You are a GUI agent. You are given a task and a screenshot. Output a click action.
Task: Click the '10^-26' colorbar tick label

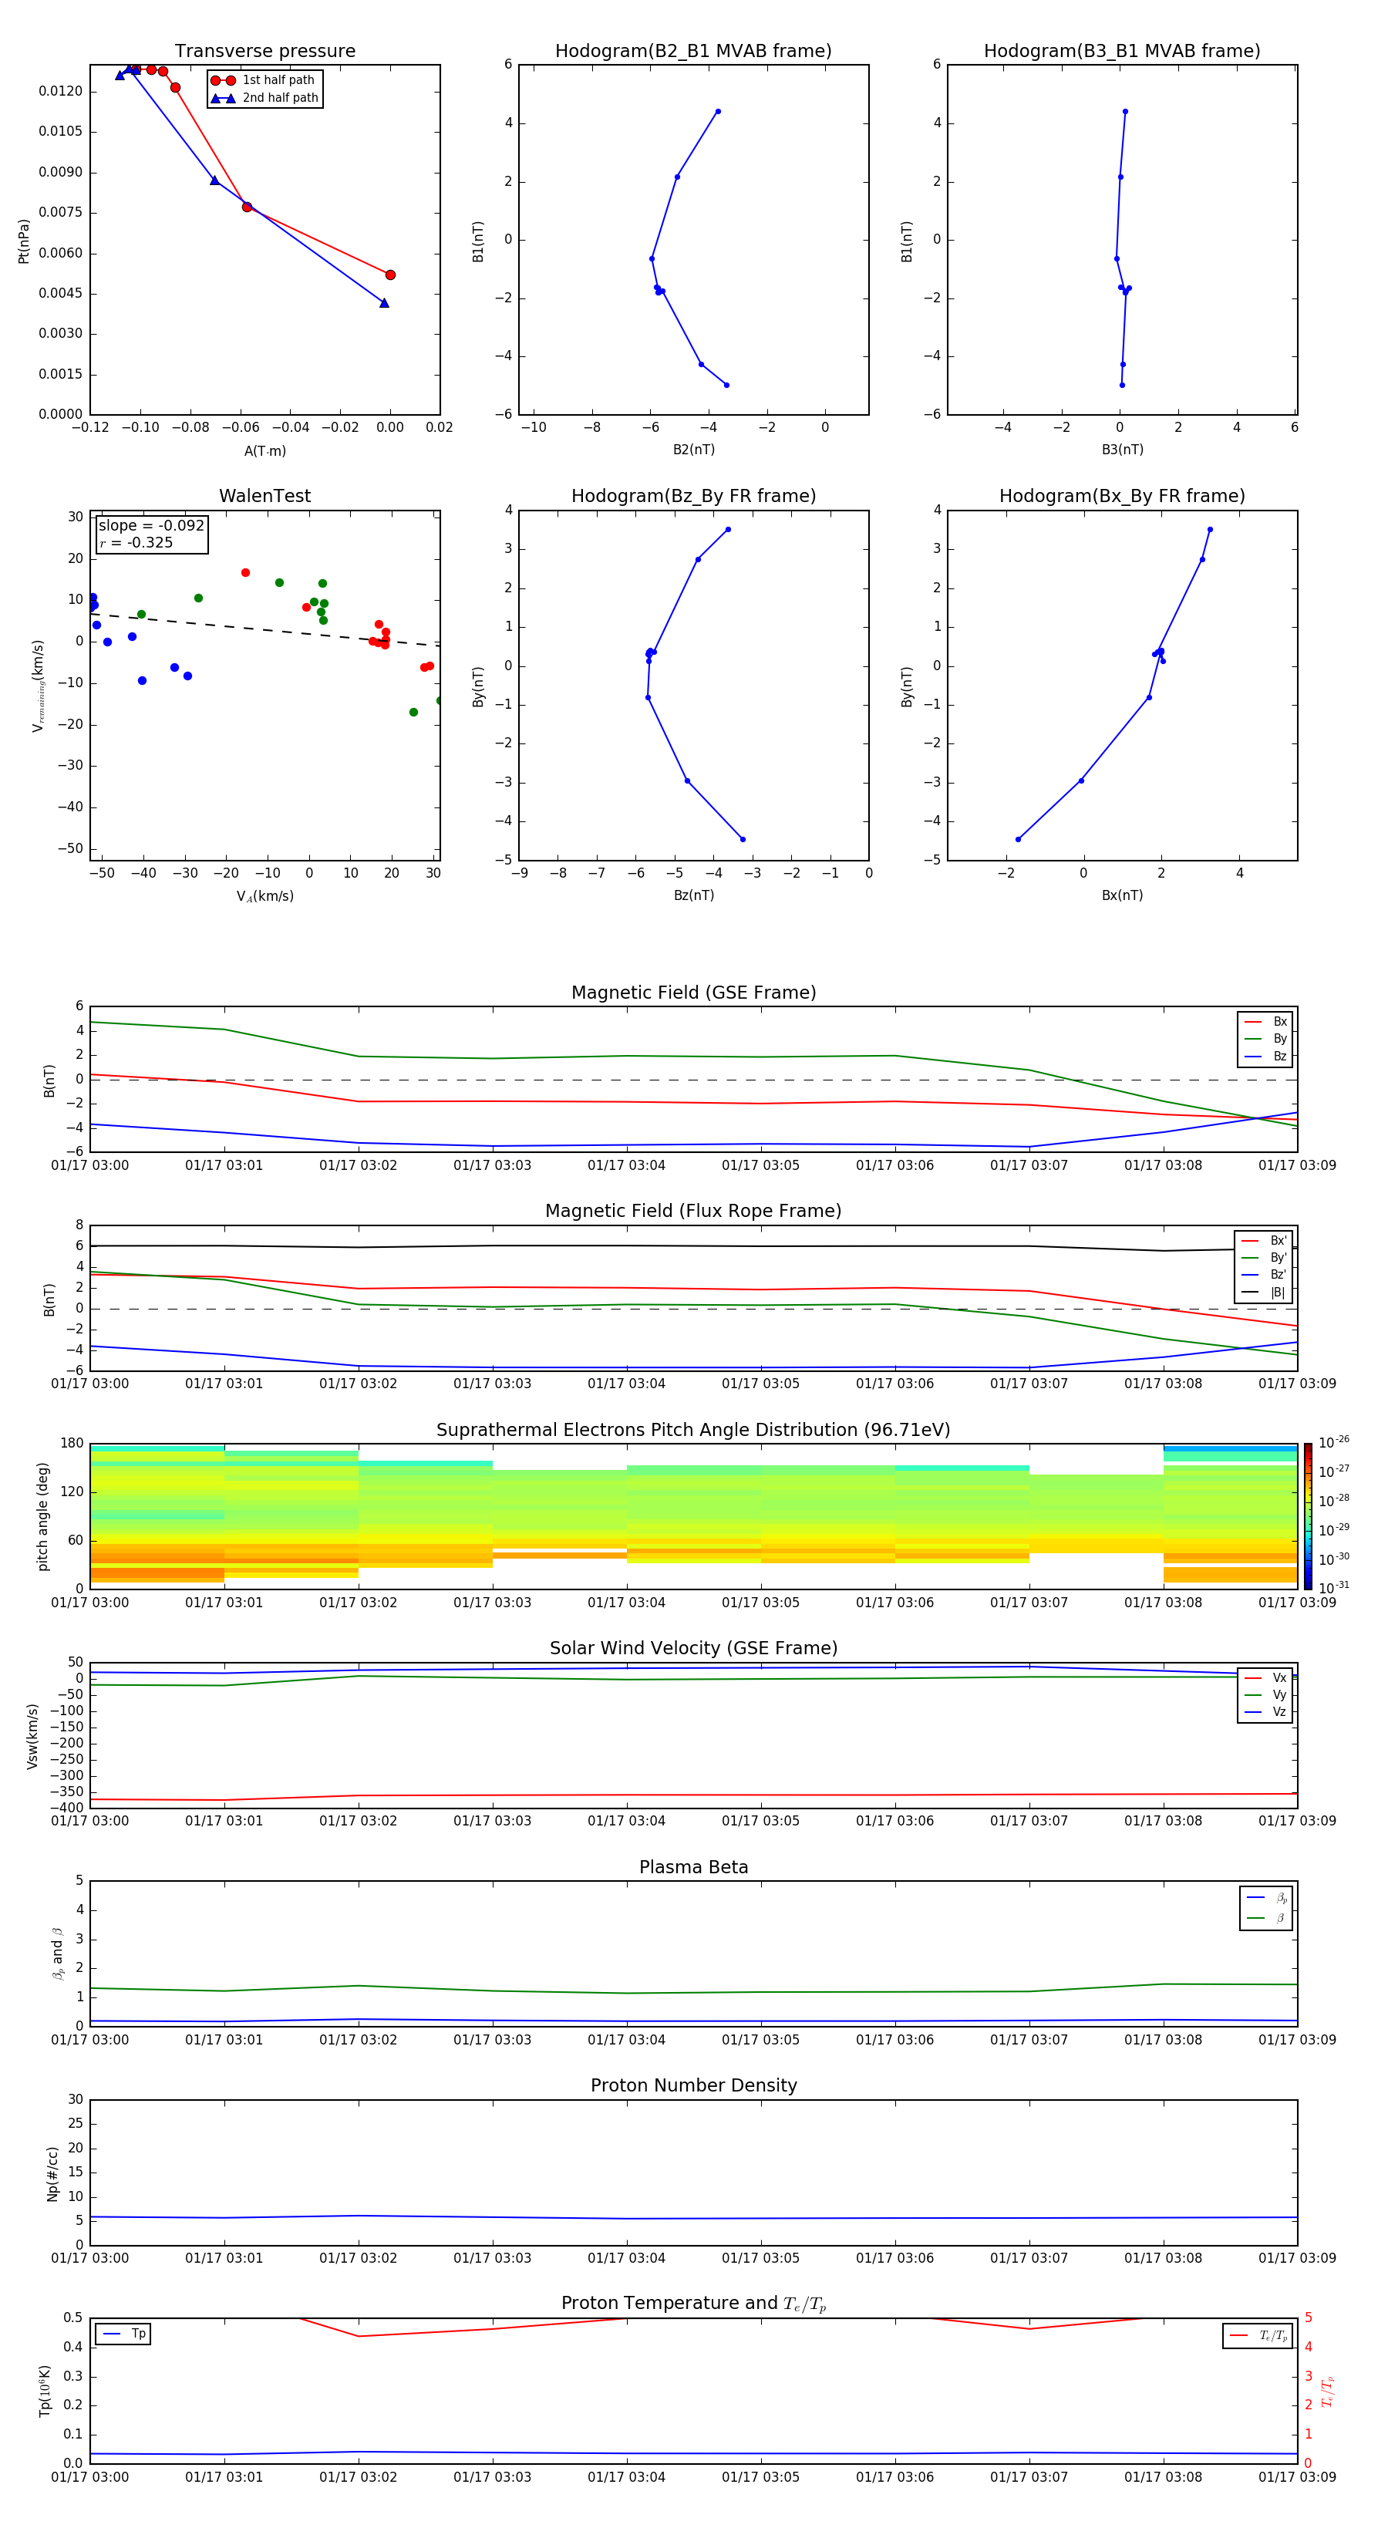point(1334,1442)
